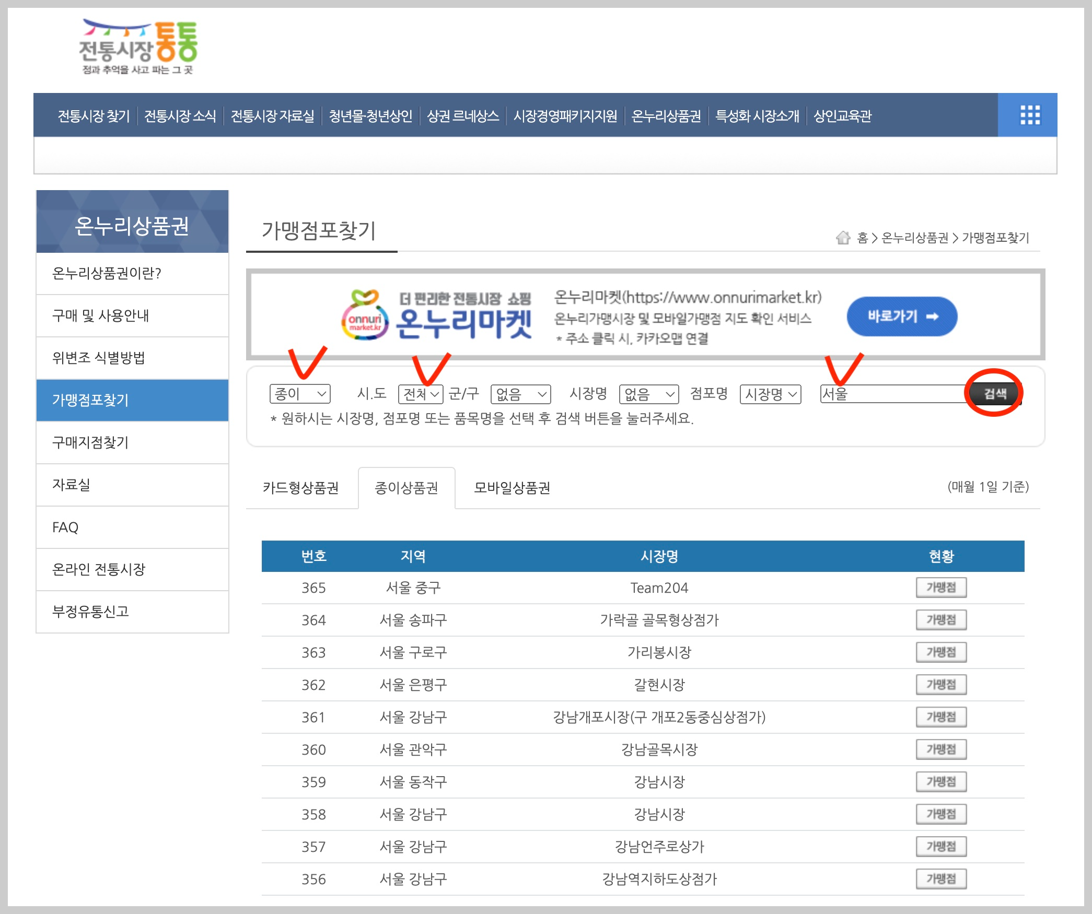Switch to the 모바일상품권 tab
Viewport: 1092px width, 914px height.
[x=512, y=488]
